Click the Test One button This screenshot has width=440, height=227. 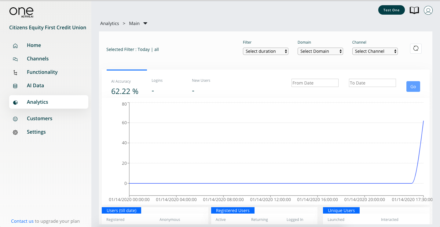tap(391, 10)
